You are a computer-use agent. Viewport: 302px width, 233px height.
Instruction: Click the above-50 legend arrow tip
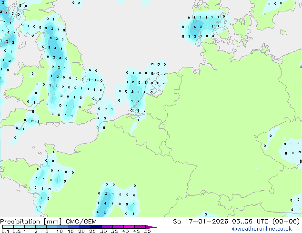coord(151,227)
